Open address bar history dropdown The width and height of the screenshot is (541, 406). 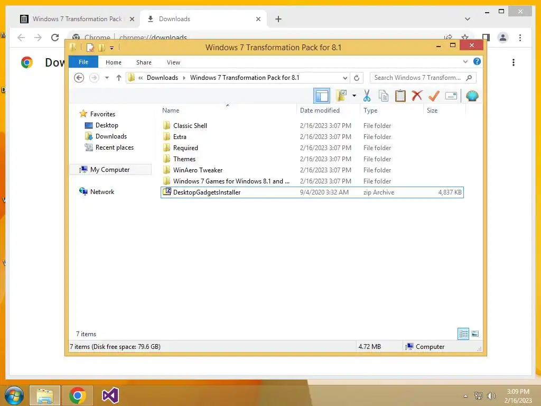click(344, 78)
